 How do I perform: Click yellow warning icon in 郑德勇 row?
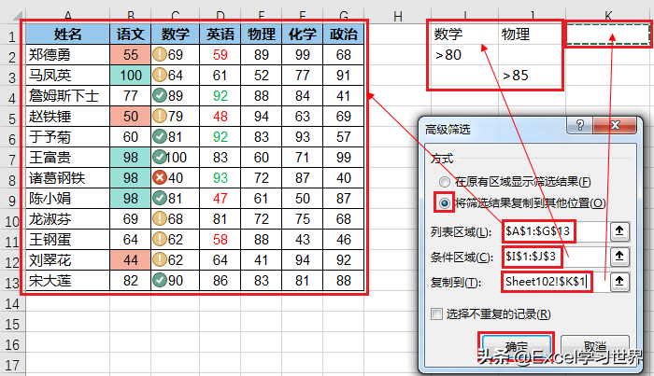coord(160,54)
